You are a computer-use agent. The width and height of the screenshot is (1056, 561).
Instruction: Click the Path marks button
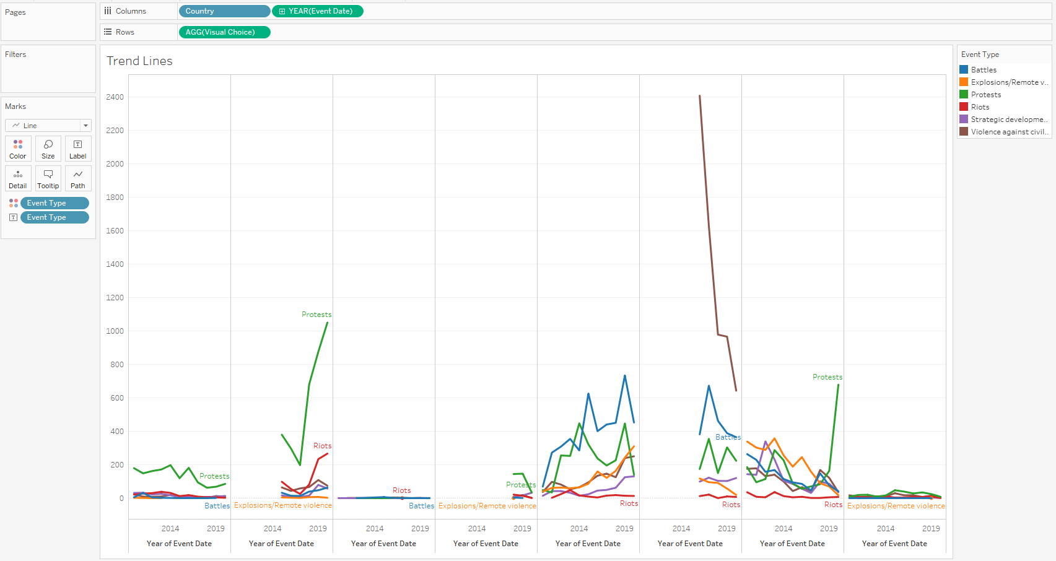point(78,178)
